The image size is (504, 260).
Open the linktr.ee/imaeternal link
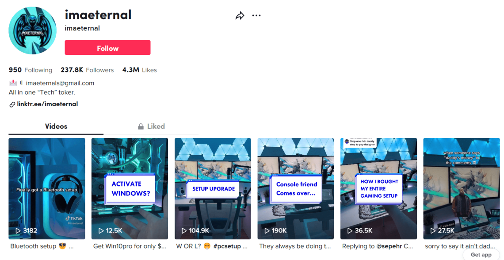(x=47, y=104)
